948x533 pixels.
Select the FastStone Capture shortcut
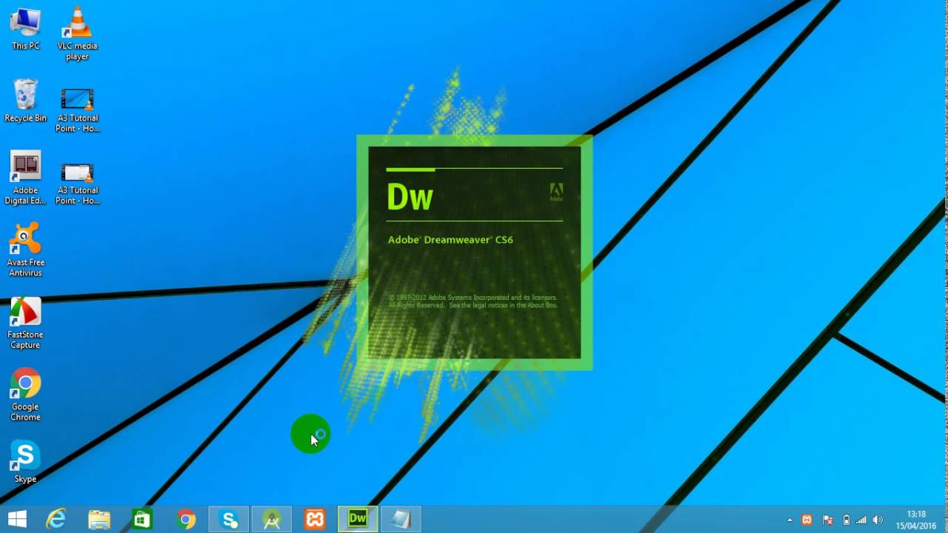tap(25, 323)
